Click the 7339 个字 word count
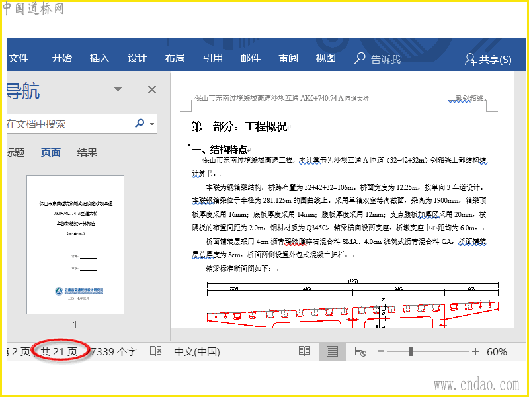 point(114,352)
